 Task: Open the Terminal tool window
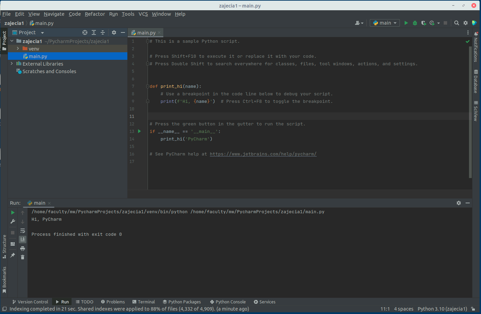pyautogui.click(x=143, y=302)
